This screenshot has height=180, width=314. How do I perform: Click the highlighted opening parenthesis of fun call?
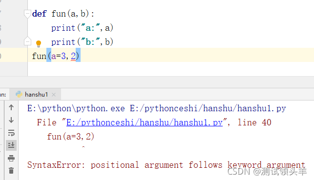tap(49, 55)
